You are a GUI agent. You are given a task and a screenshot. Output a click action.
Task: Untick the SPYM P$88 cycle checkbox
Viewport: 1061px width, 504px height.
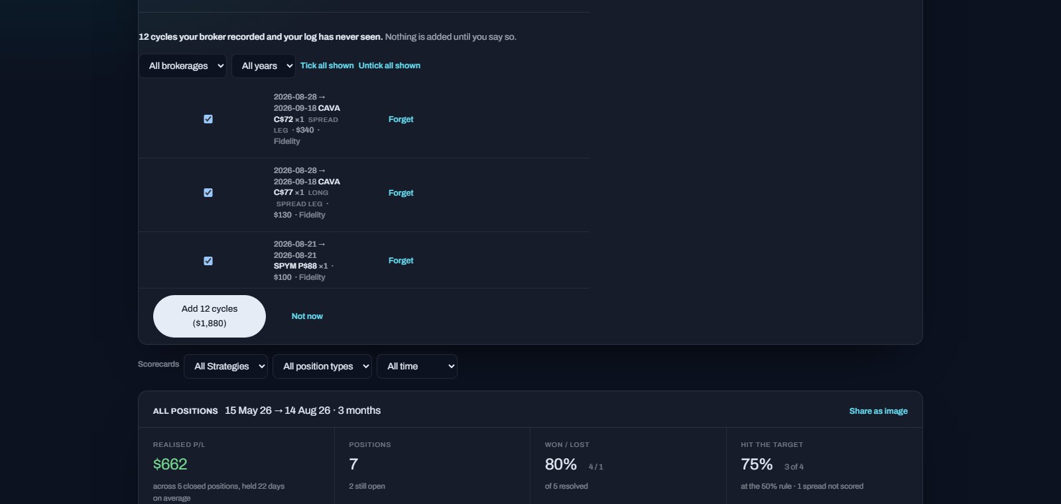point(208,261)
